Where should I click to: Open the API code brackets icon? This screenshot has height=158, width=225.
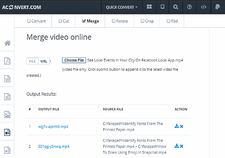click(x=203, y=7)
